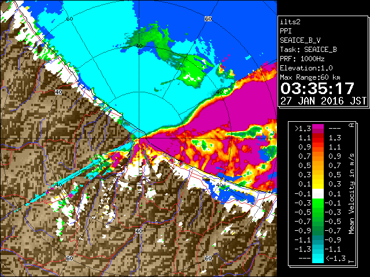The height and width of the screenshot is (277, 370).
Task: Select the "Elevation:1.0" value
Action: point(306,68)
